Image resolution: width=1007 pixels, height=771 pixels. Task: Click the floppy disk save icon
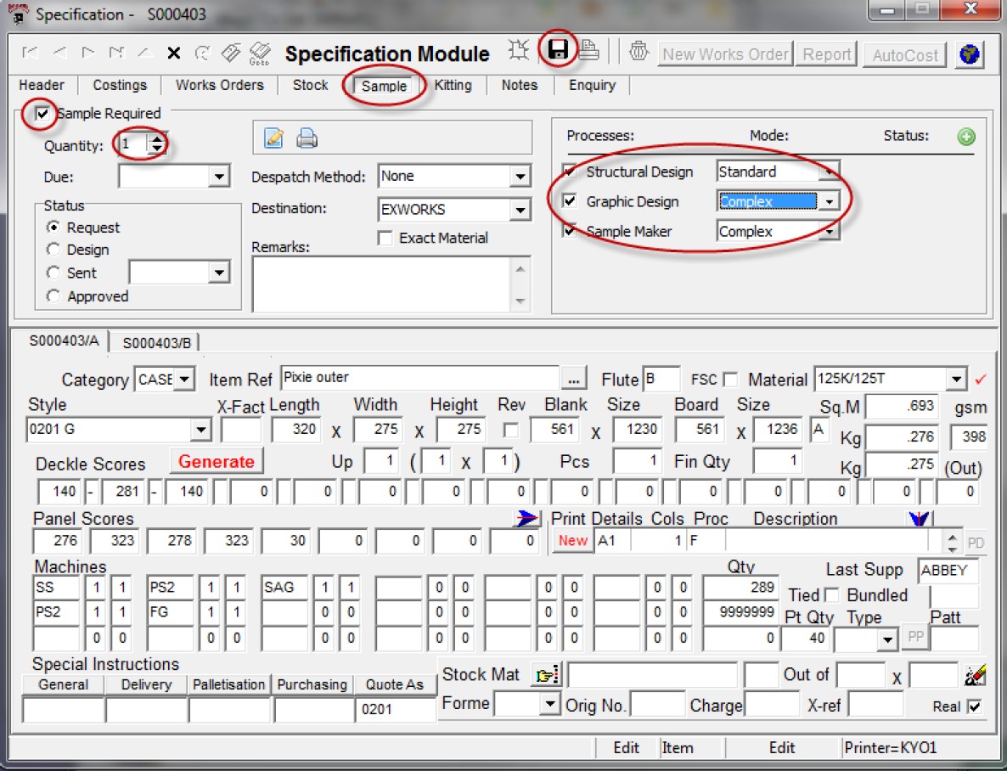point(558,50)
